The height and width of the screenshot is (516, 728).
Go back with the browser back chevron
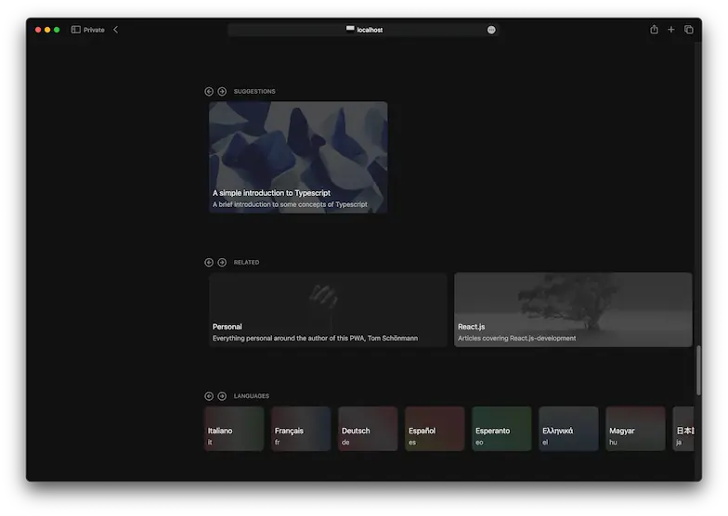115,30
